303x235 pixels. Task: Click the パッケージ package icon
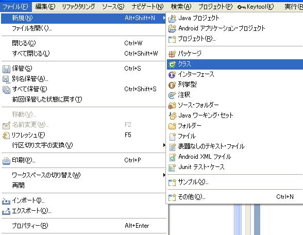172,54
